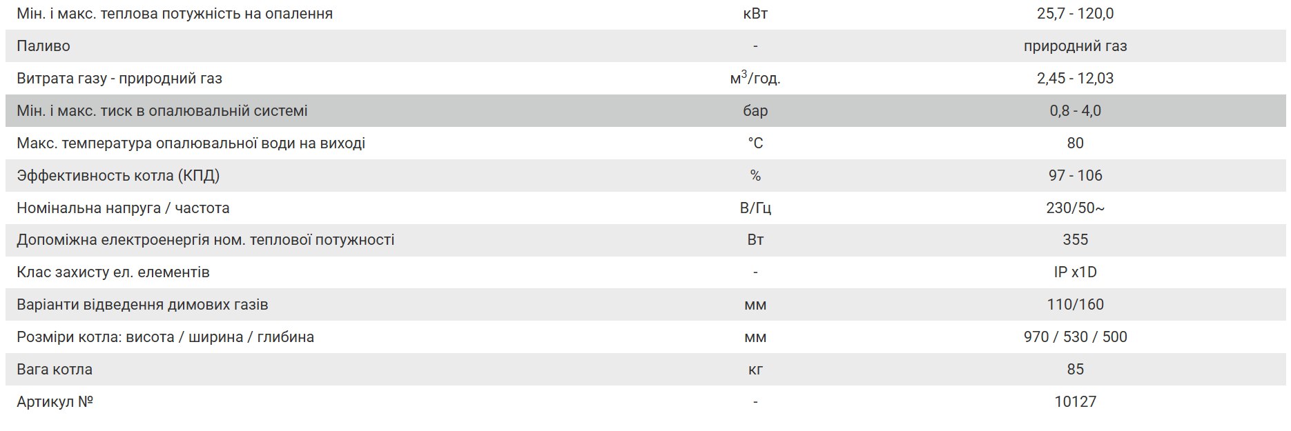Click the 'Номінальна напруга / частота' label
Viewport: 1291px width, 431px height.
click(x=123, y=208)
